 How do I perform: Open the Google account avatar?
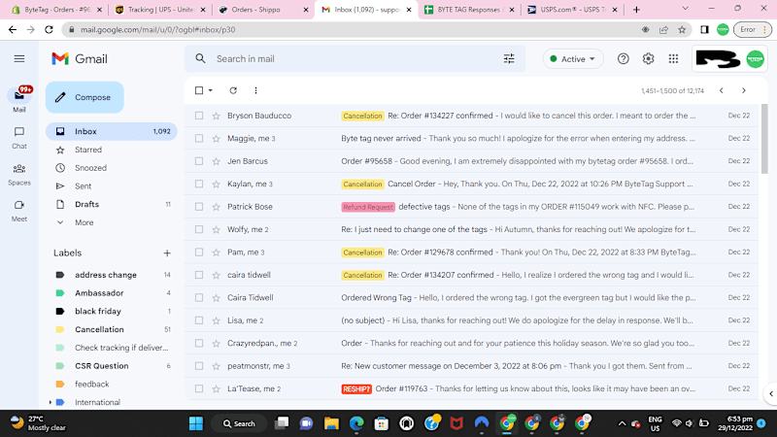click(756, 59)
